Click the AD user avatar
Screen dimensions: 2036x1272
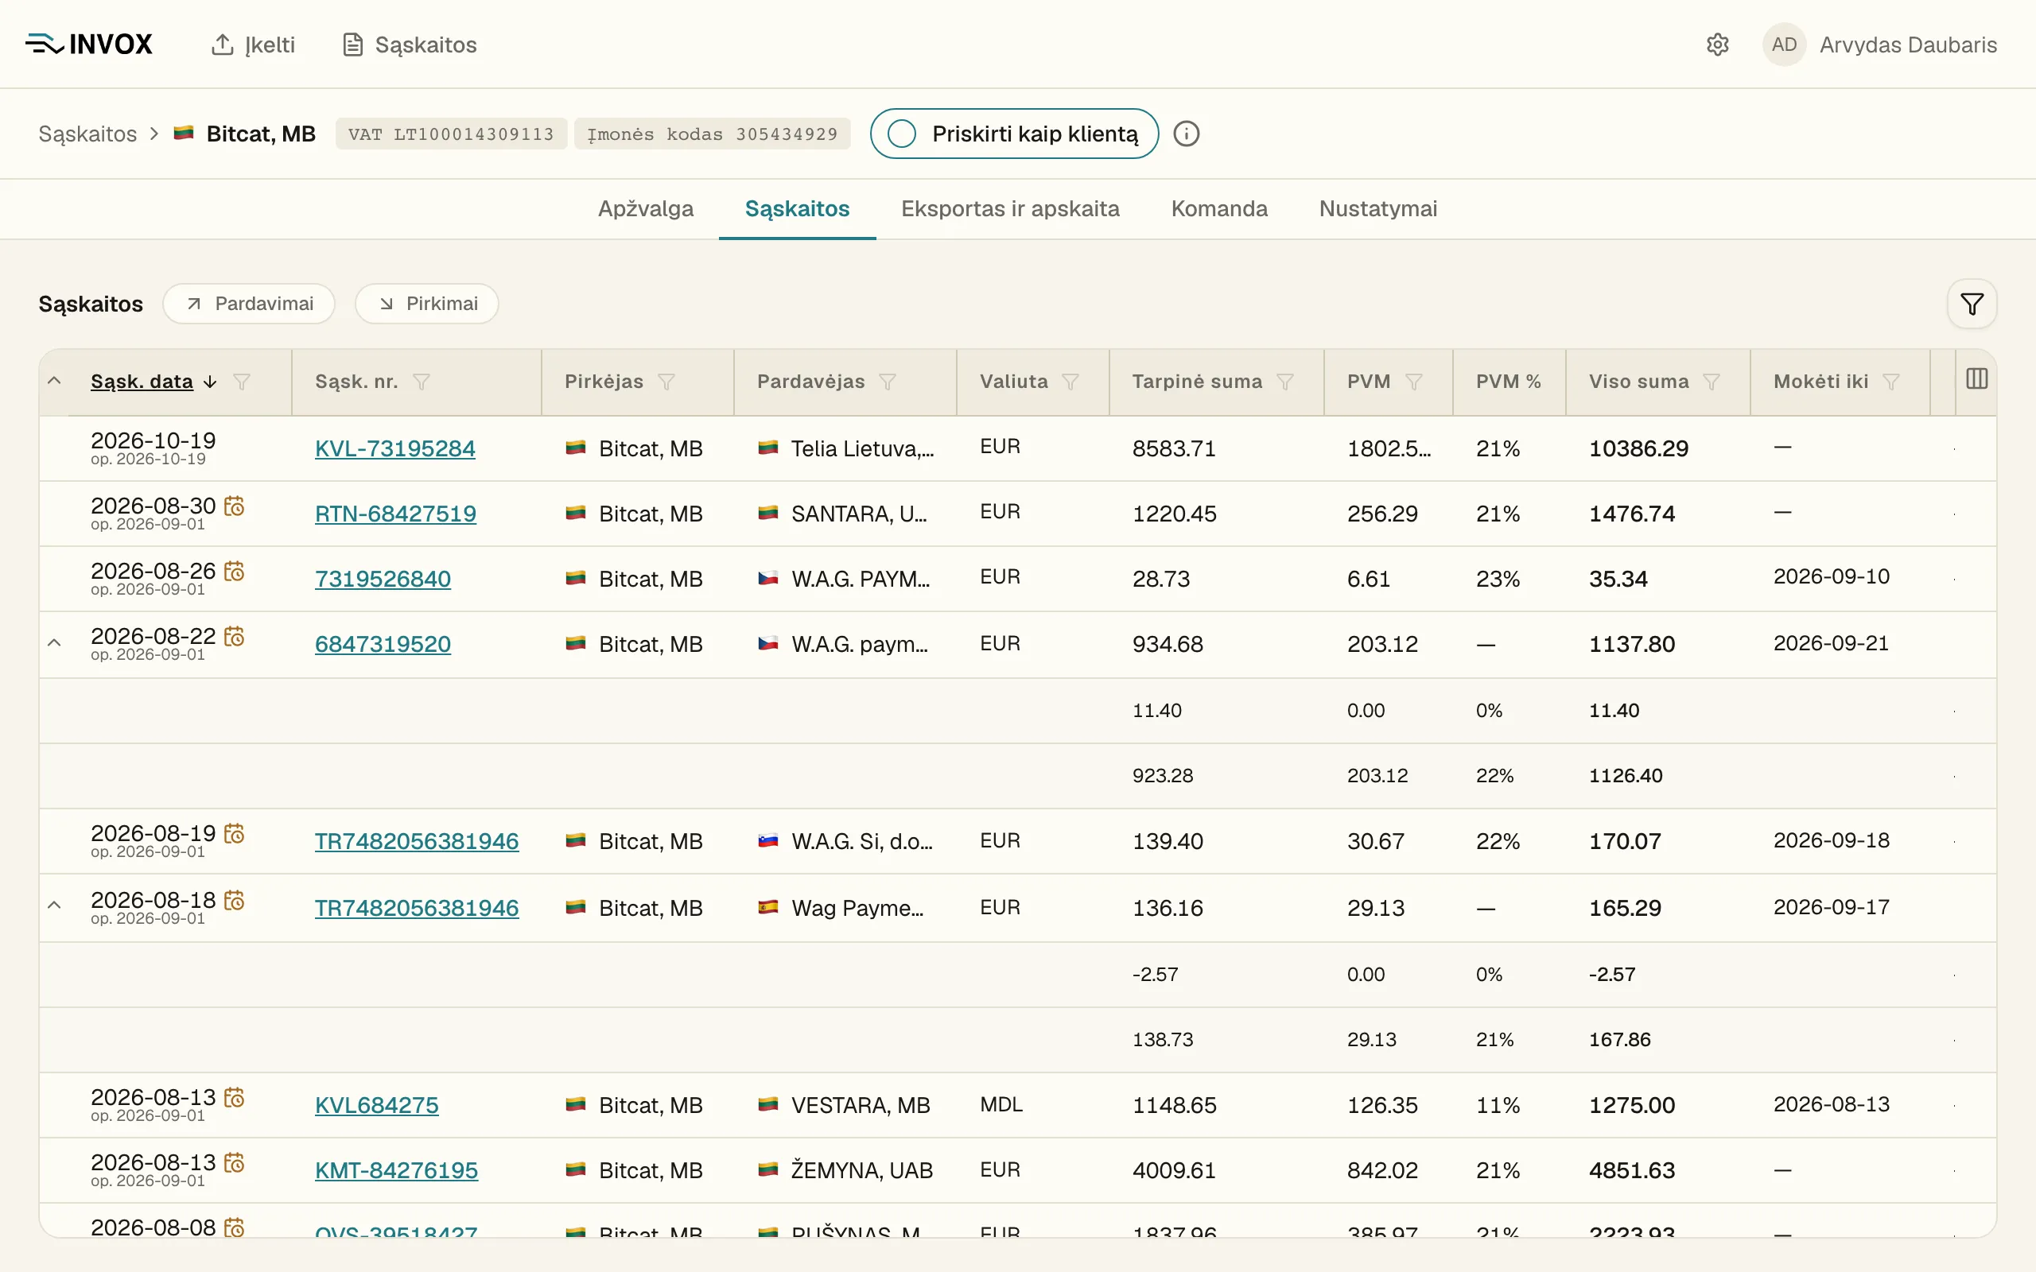click(x=1784, y=45)
